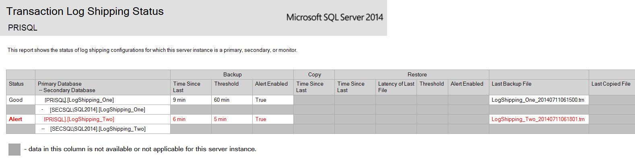Click the Microsoft SQL Server 2014 logo text
The image size is (635, 158).
[x=334, y=17]
